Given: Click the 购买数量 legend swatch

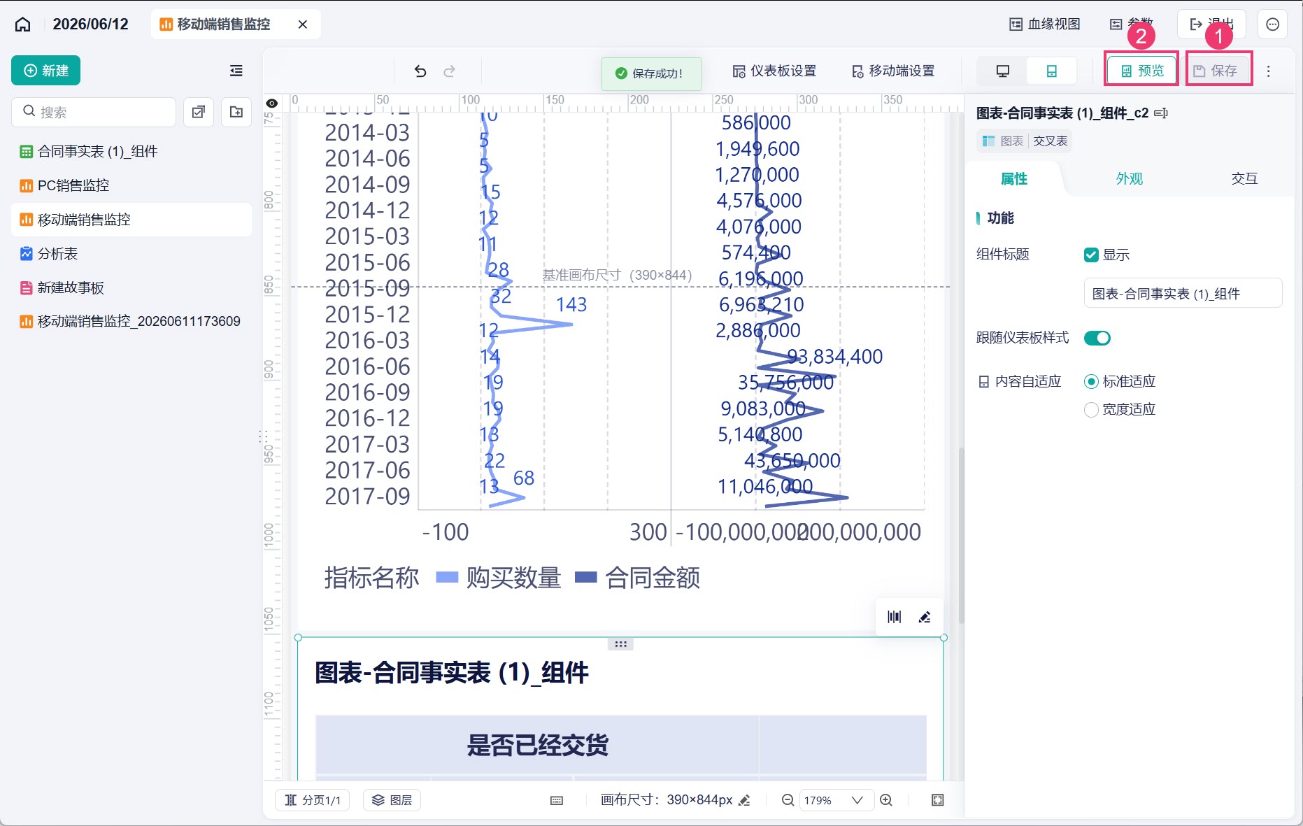Looking at the screenshot, I should click(447, 577).
